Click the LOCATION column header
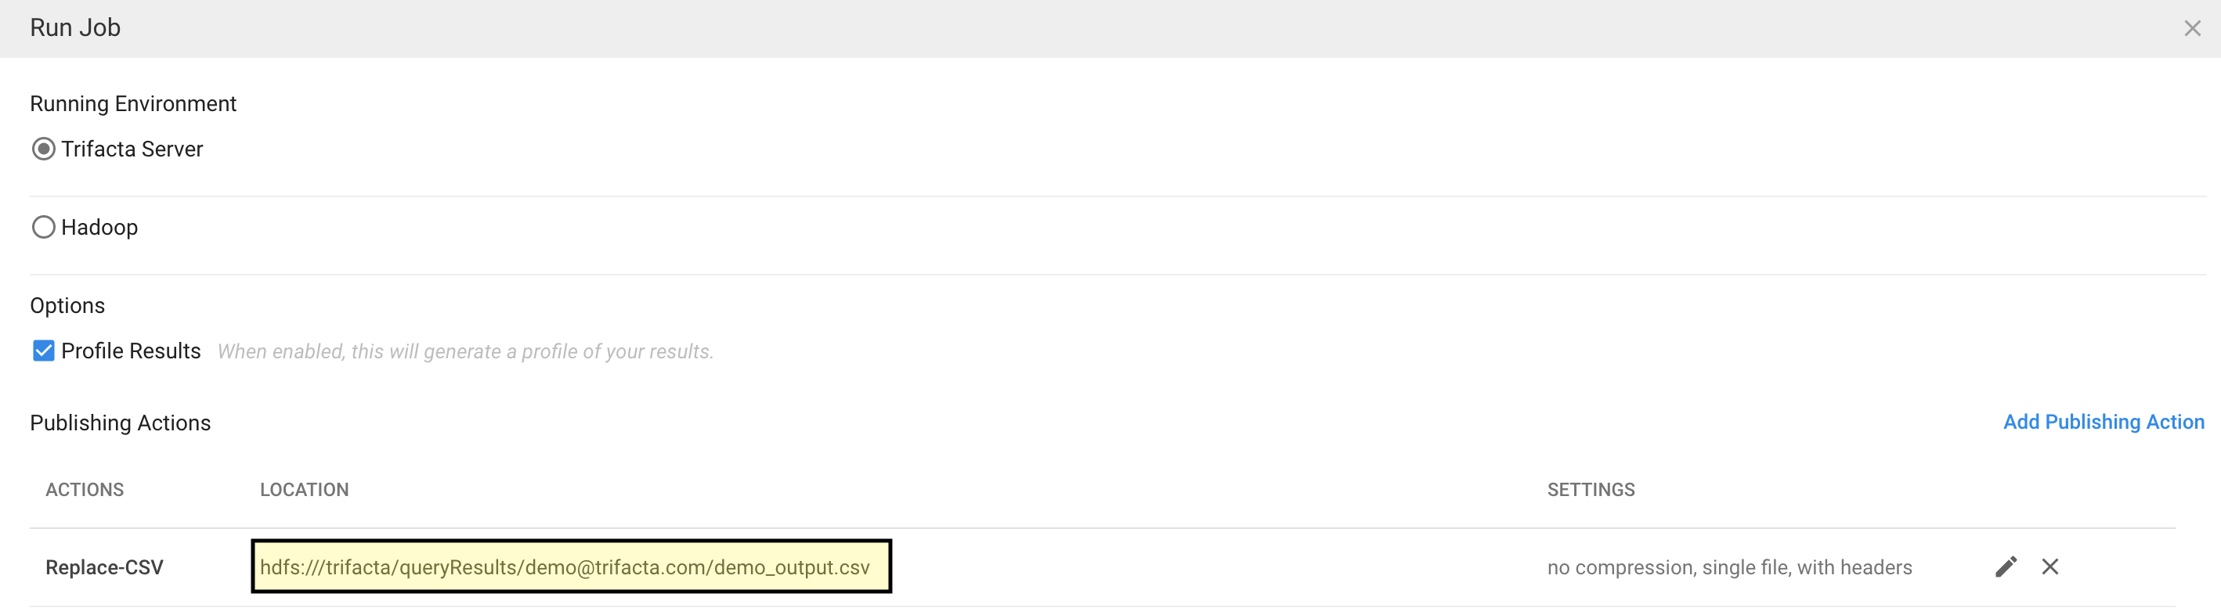This screenshot has height=615, width=2221. pos(305,490)
